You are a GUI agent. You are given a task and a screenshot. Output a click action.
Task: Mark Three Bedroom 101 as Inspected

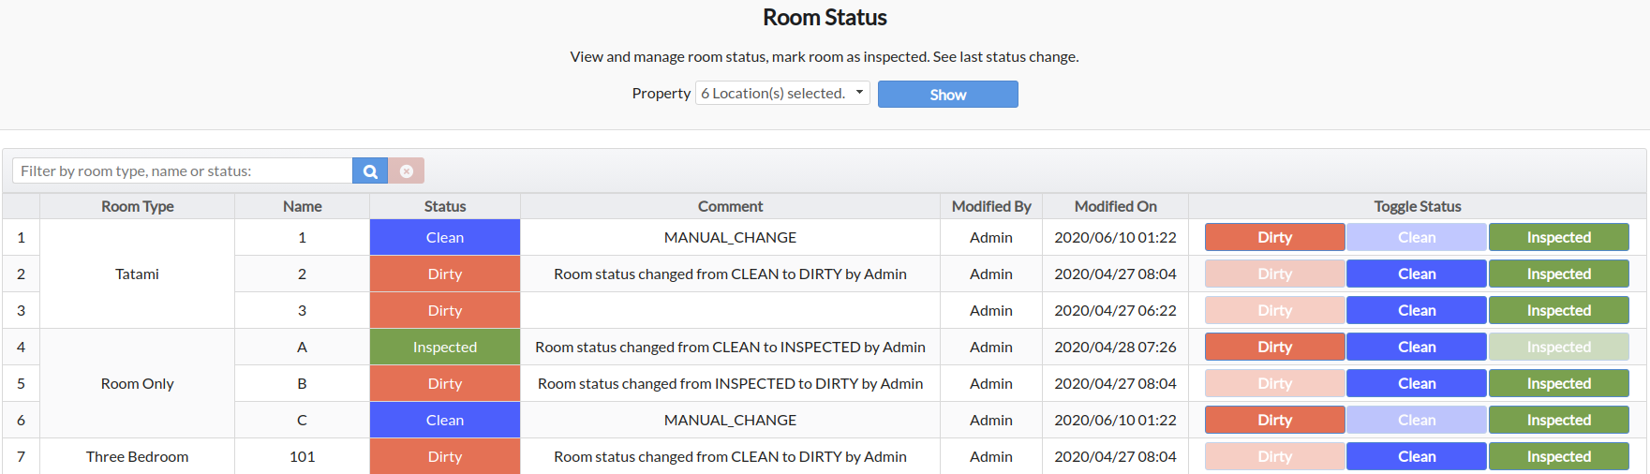pyautogui.click(x=1558, y=457)
